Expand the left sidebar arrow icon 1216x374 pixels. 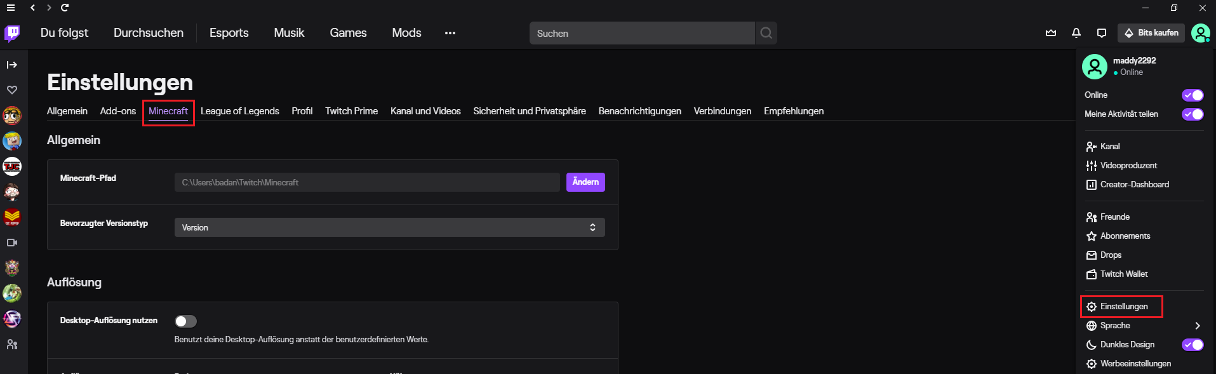point(12,65)
